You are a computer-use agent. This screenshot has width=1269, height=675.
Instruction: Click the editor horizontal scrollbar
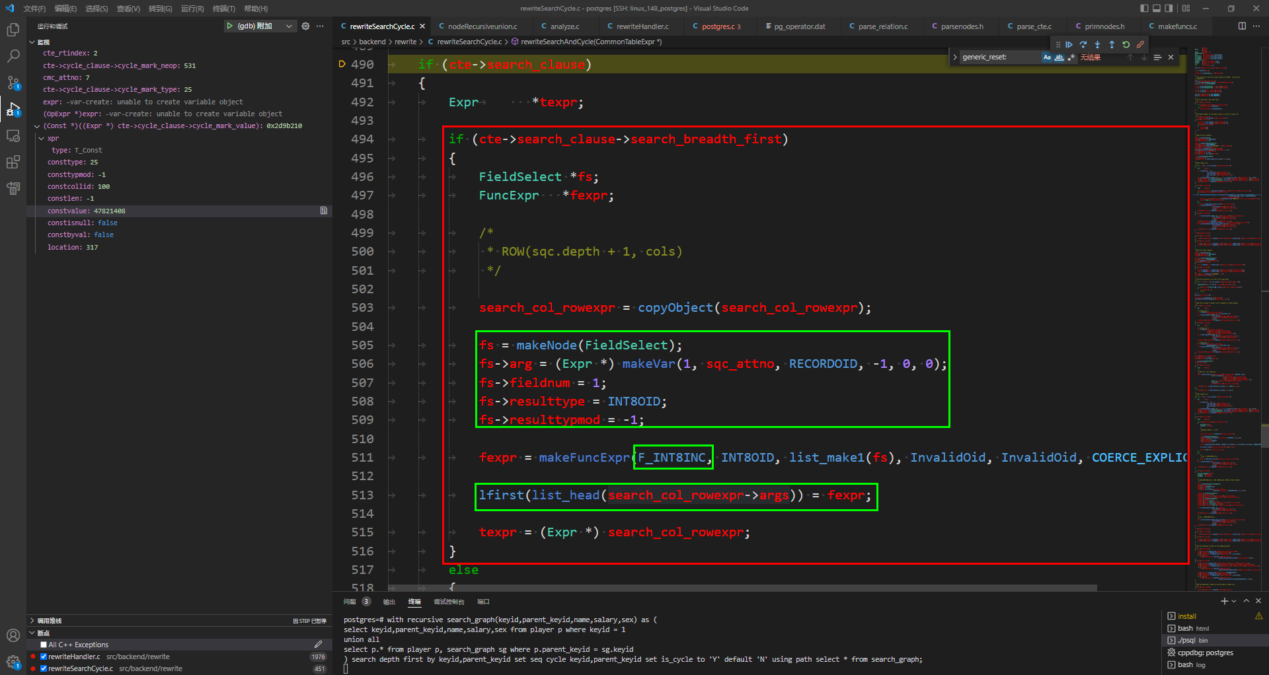pyautogui.click(x=744, y=587)
